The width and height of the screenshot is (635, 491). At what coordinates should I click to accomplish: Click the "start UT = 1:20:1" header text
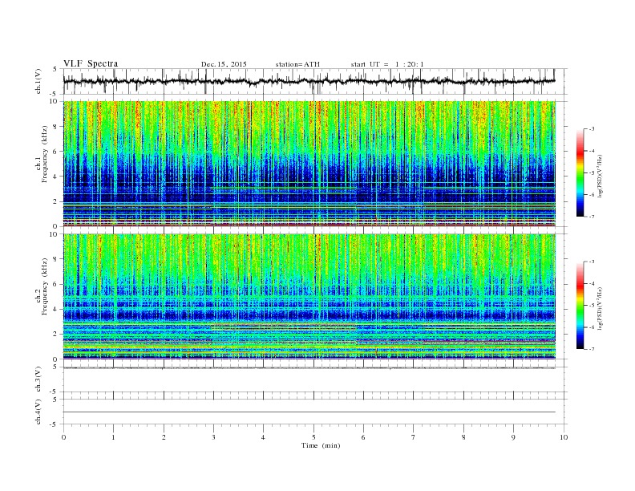pyautogui.click(x=387, y=64)
